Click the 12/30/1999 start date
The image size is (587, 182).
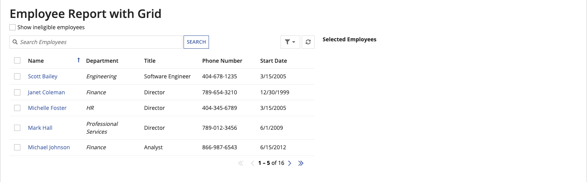pyautogui.click(x=275, y=92)
